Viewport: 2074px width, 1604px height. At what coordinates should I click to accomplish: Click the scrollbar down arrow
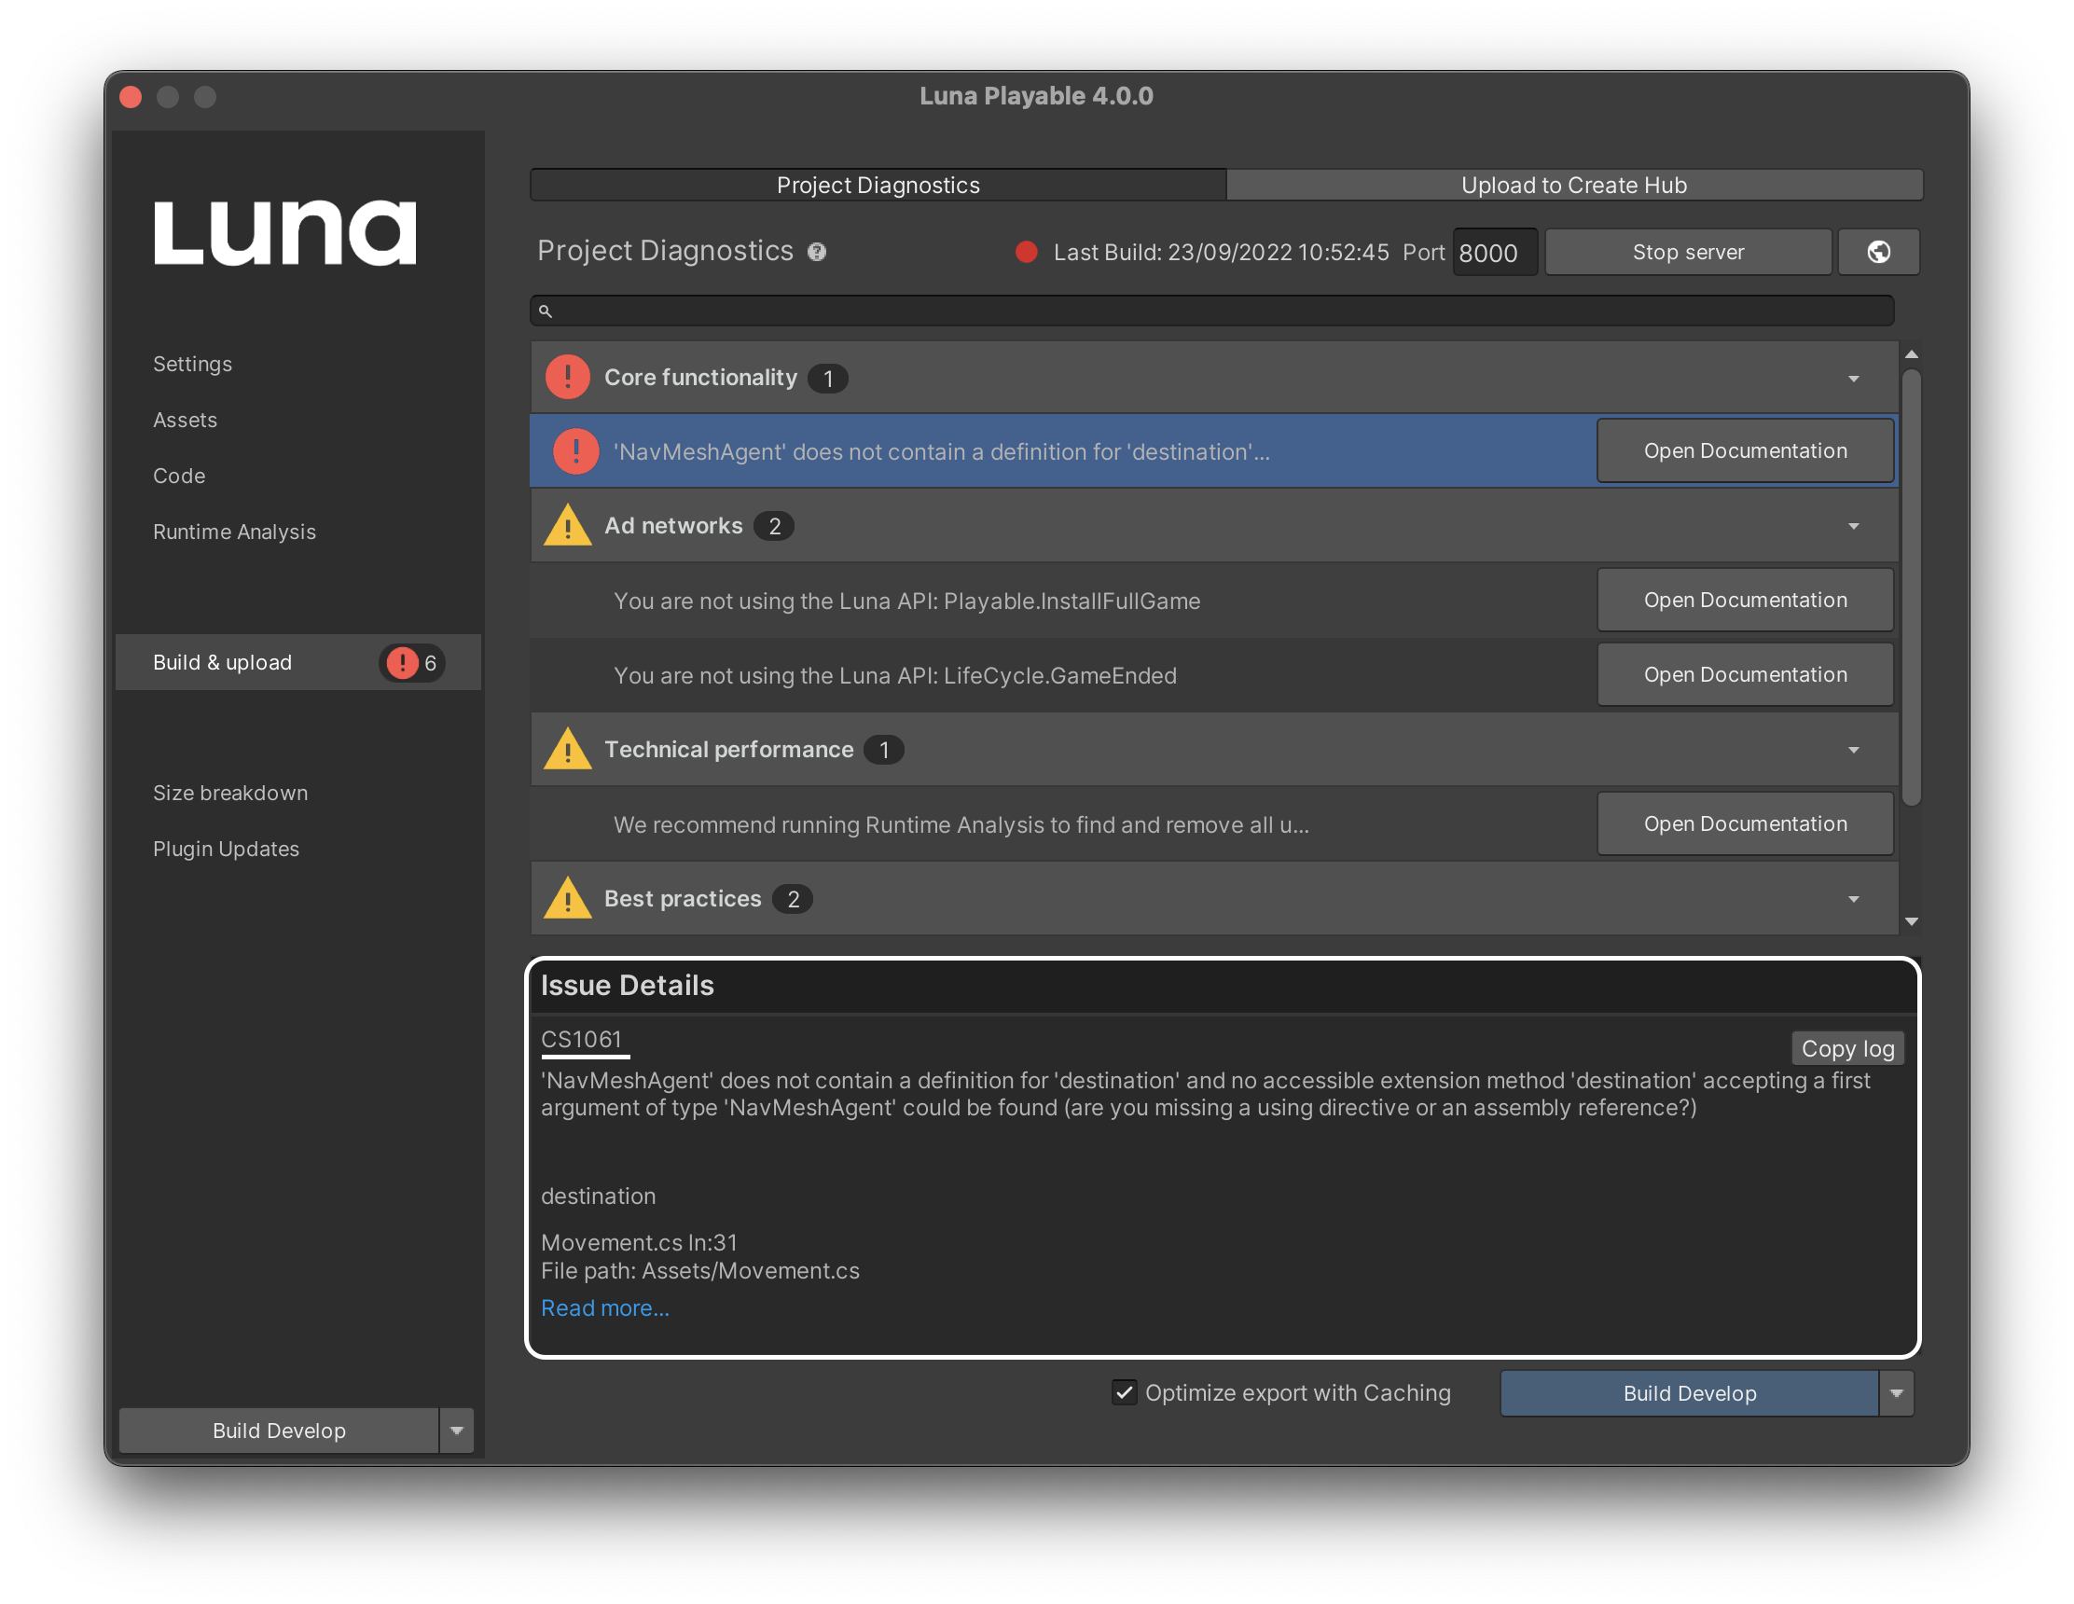point(1912,921)
